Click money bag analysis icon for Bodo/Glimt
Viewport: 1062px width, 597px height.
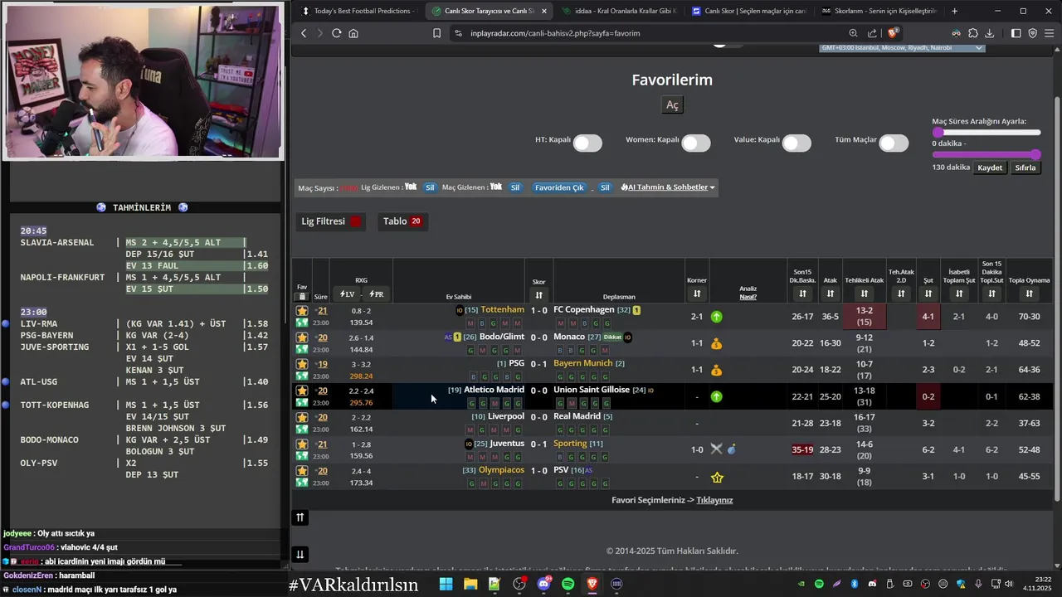tap(717, 343)
